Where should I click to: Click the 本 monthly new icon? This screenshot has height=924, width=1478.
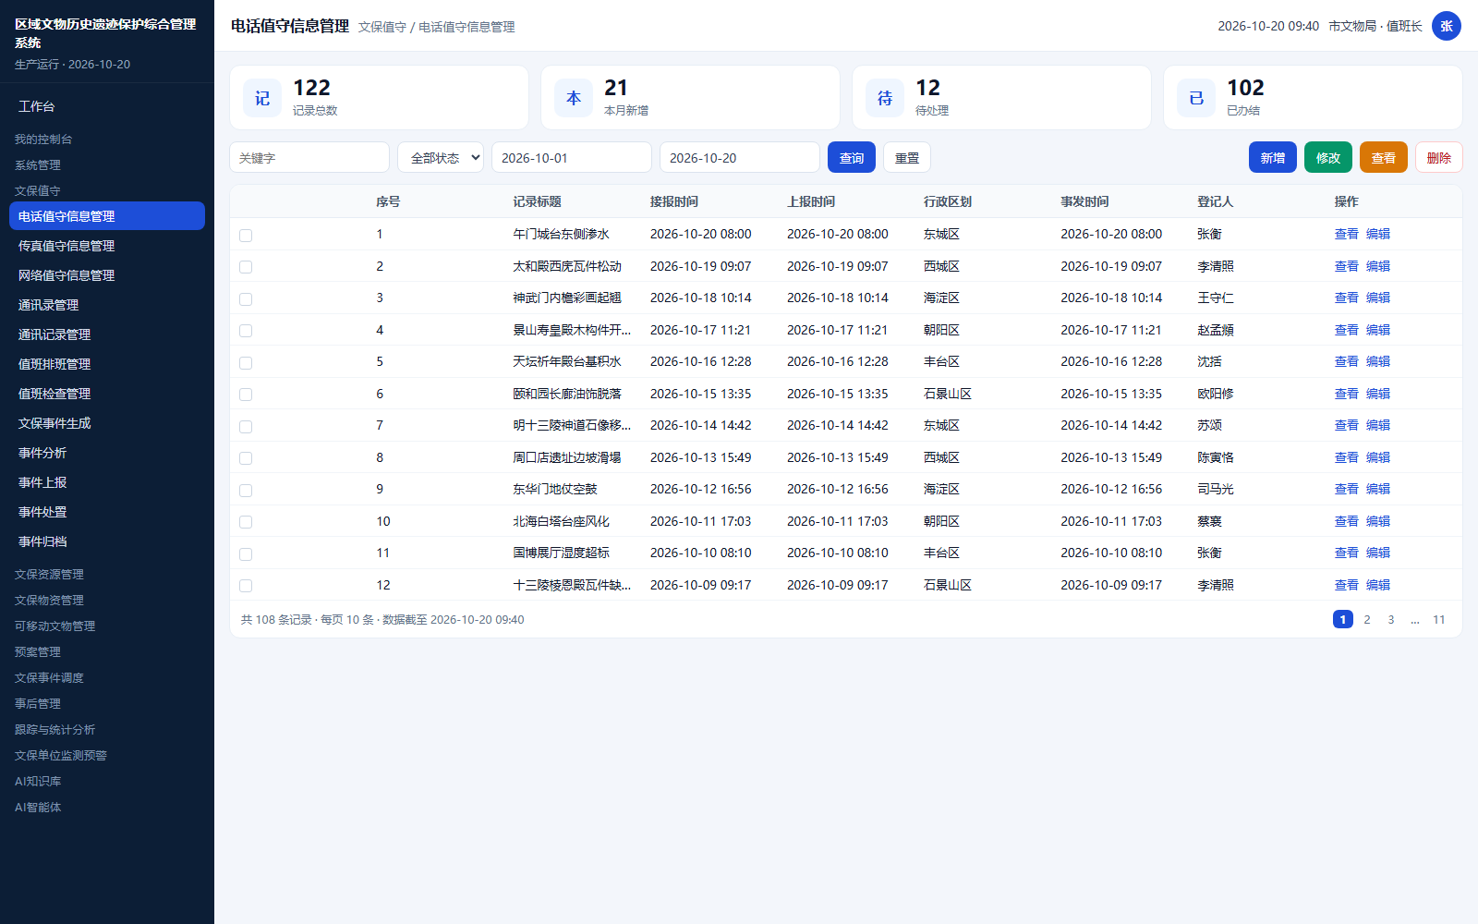[x=574, y=98]
